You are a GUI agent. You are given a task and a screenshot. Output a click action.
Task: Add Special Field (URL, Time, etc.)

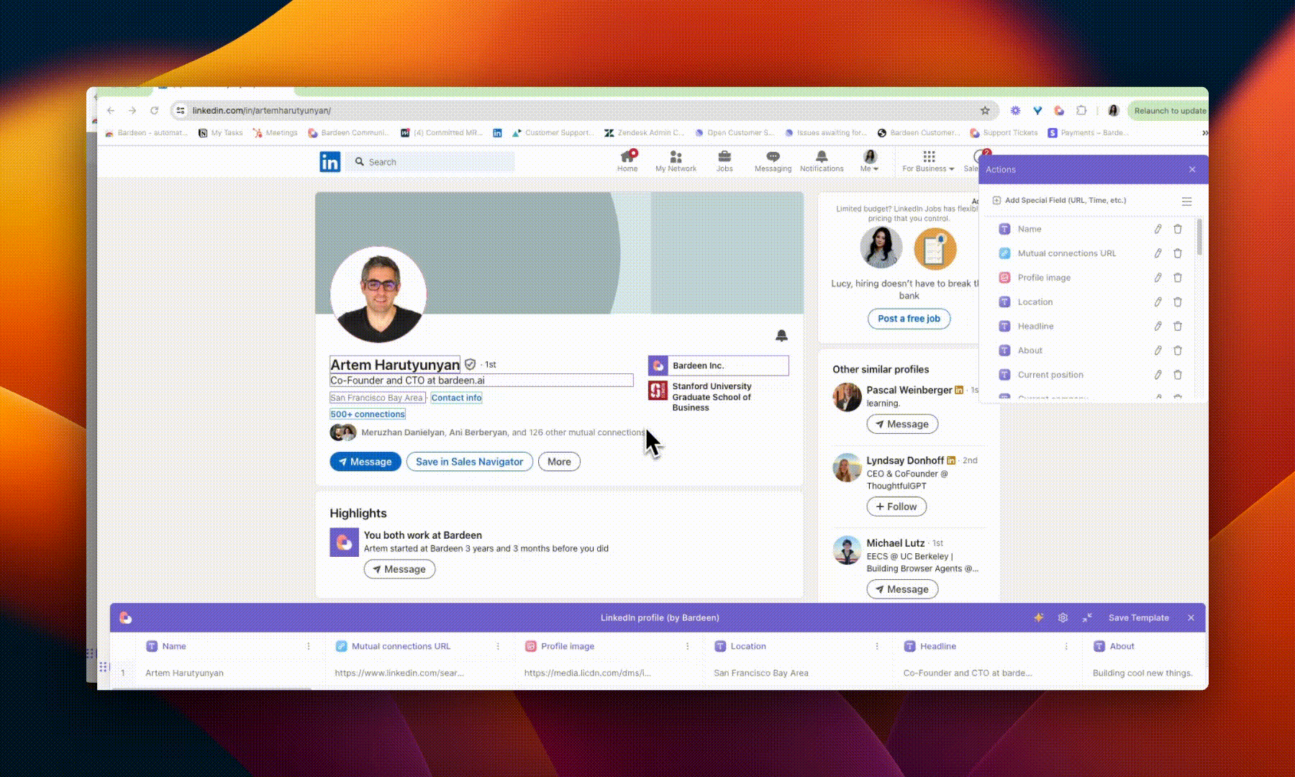(1059, 201)
